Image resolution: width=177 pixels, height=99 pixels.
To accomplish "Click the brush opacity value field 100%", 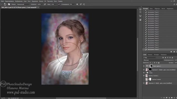I will (39, 4).
